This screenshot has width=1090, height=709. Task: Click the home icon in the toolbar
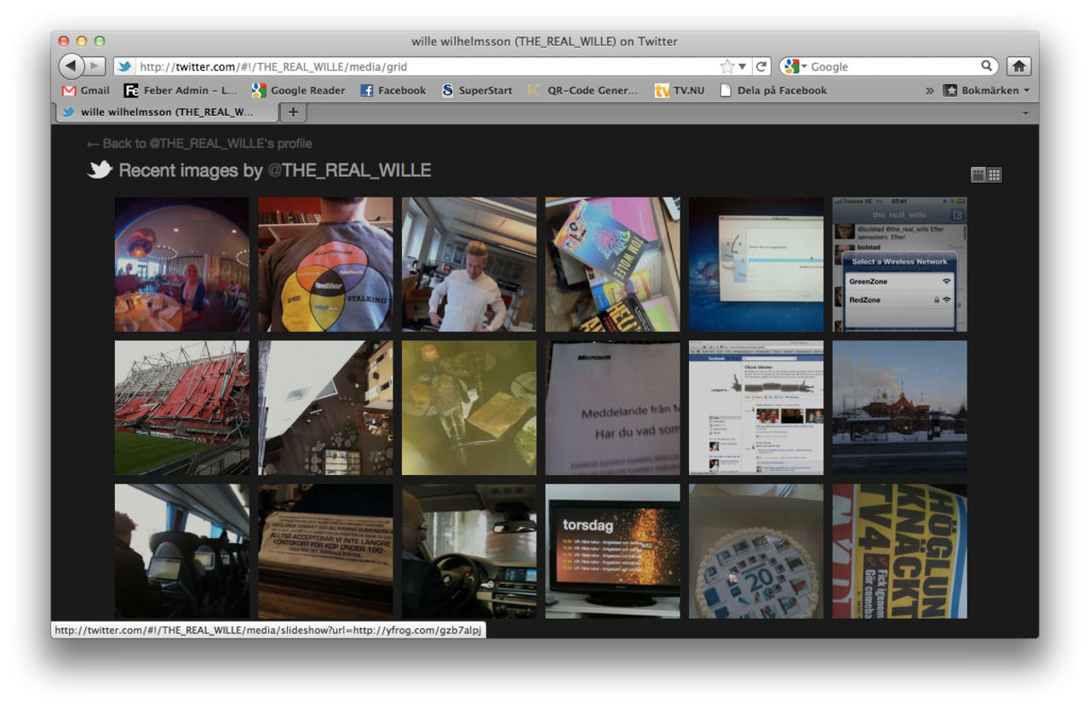tap(1018, 66)
